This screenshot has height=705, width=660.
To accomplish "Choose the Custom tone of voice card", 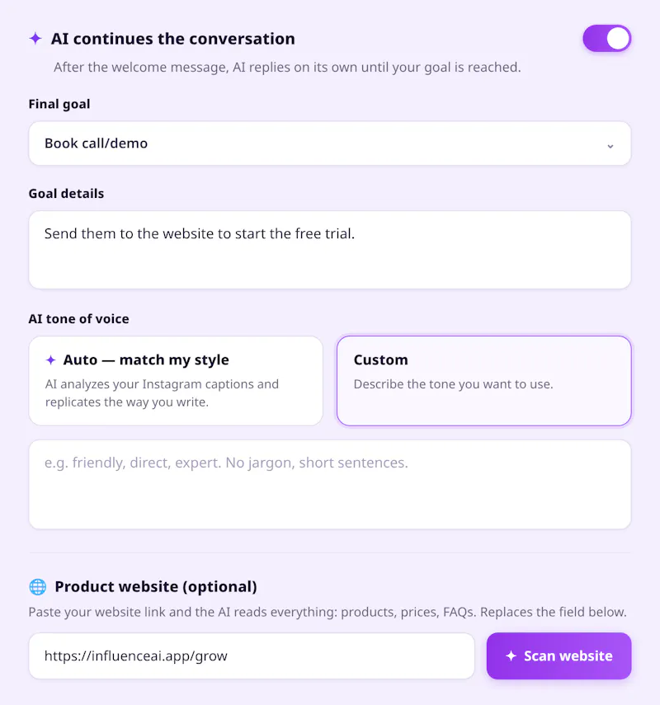I will pos(484,381).
